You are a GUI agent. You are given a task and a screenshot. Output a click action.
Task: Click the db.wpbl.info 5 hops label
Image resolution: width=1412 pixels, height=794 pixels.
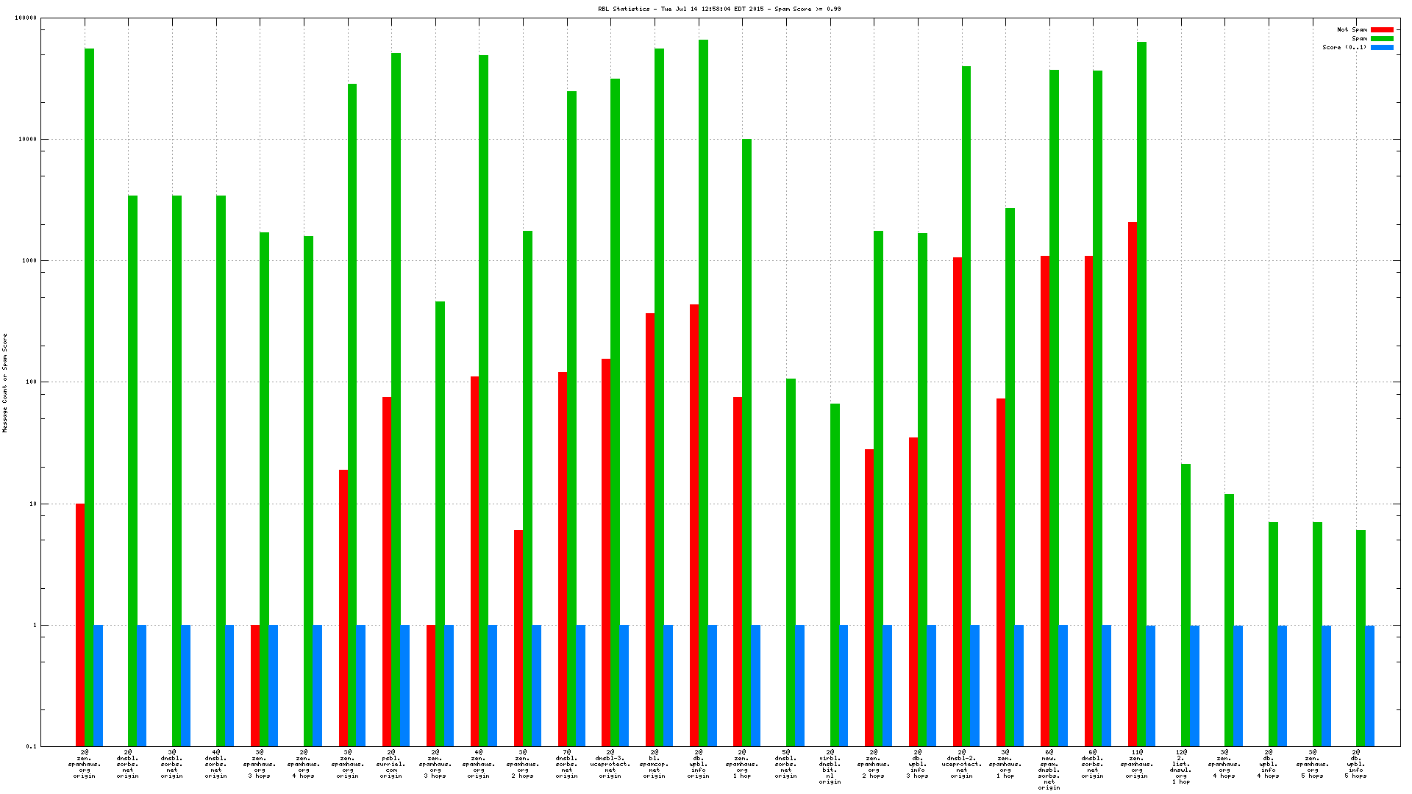click(x=1356, y=764)
